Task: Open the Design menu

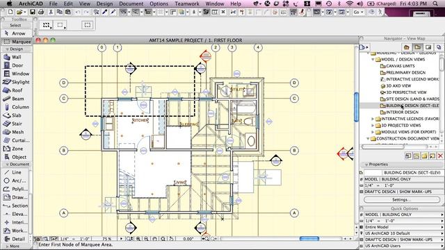Action: point(104,3)
